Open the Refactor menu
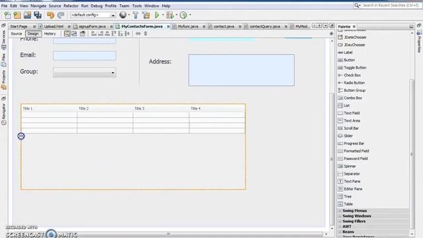Screen dimensions: 423x238 pos(71,6)
